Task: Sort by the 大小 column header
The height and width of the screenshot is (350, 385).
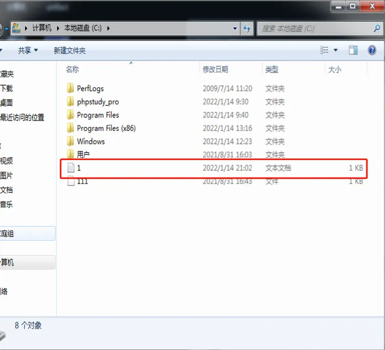Action: (335, 69)
